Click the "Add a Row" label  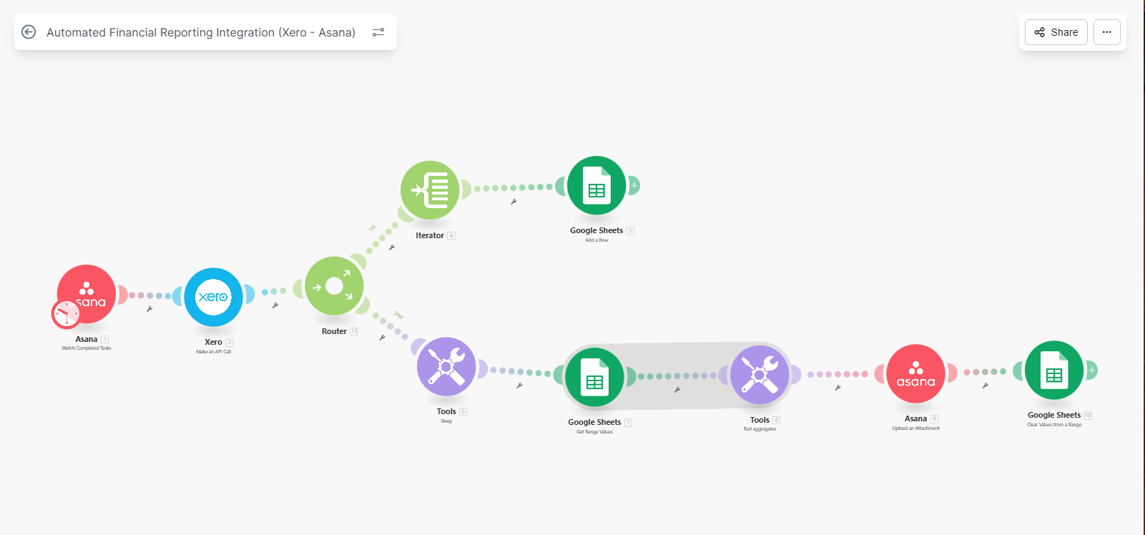click(x=596, y=240)
